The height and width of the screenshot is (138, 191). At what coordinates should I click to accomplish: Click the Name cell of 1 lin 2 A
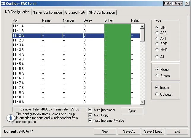52,36
